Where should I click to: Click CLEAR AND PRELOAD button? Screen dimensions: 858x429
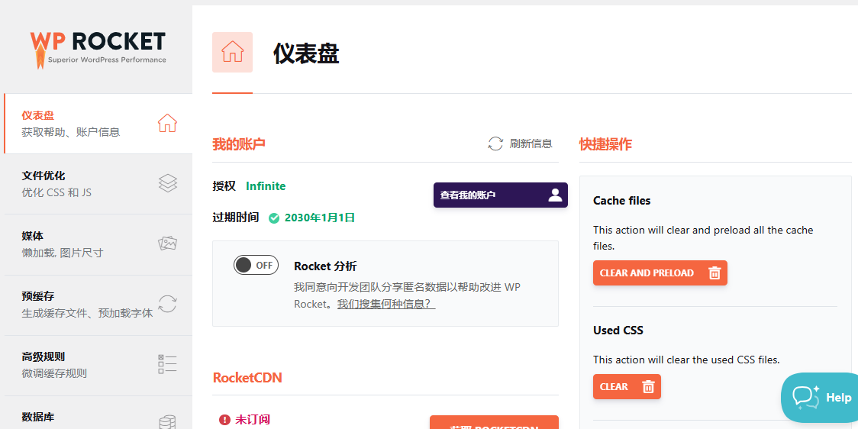660,273
